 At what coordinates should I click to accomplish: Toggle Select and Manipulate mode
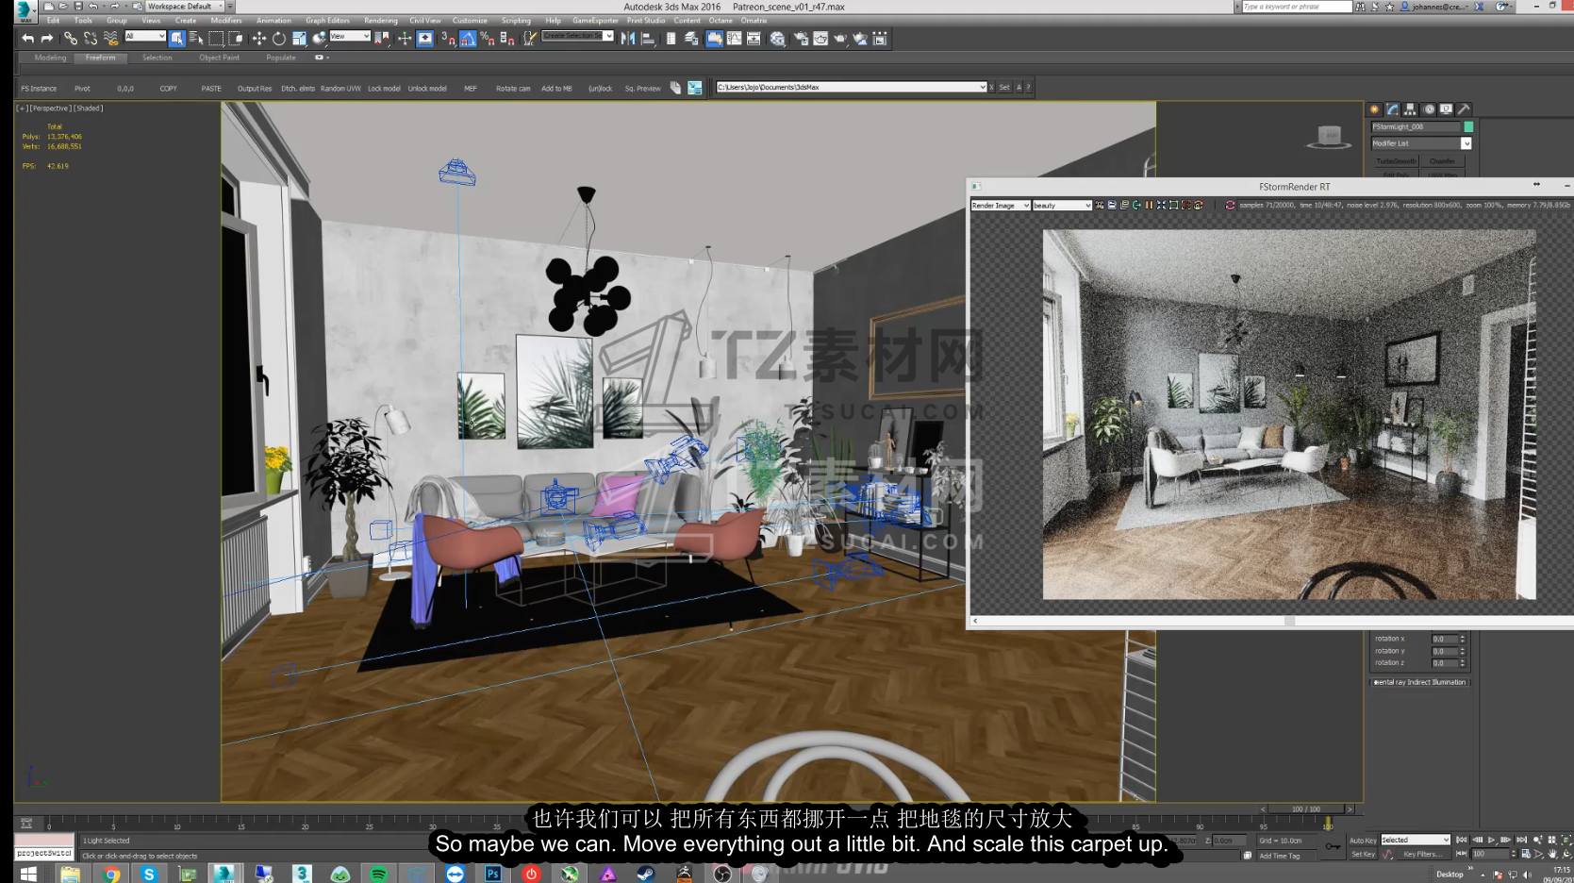pyautogui.click(x=405, y=39)
